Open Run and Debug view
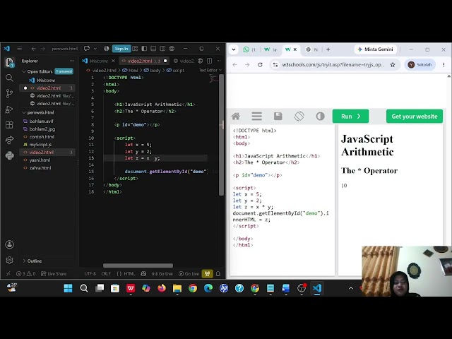Image resolution: width=452 pixels, height=339 pixels. pos(9,109)
